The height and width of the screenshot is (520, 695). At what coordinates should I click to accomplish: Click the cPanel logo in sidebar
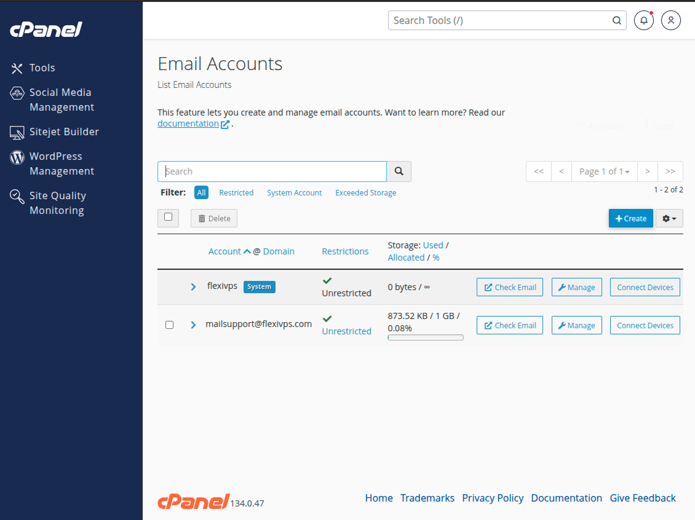point(46,30)
